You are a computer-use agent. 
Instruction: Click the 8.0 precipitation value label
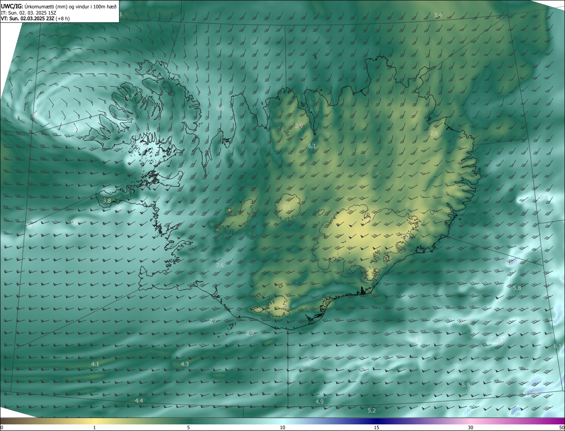[220, 108]
